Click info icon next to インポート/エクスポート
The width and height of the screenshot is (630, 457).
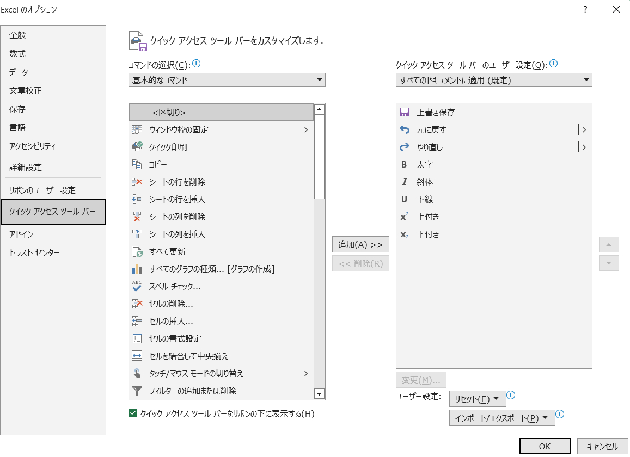(x=560, y=414)
